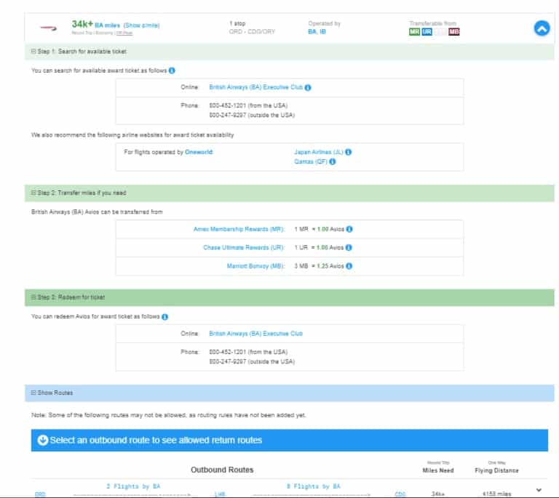559x498 pixels.
Task: Open the 'Show p/mile' link
Action: [x=141, y=25]
